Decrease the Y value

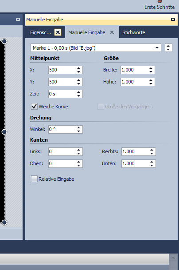79,83
